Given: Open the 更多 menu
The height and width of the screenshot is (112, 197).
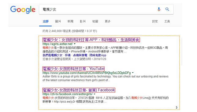Looking at the screenshot, I should click(x=108, y=21).
